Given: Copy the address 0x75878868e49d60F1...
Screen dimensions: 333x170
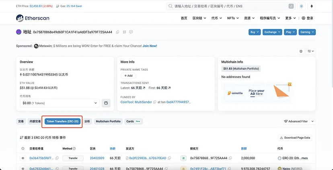Looking at the screenshot, I should click(x=117, y=32).
